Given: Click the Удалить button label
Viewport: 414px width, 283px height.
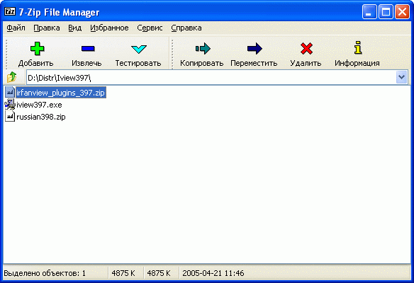Looking at the screenshot, I should coord(306,63).
